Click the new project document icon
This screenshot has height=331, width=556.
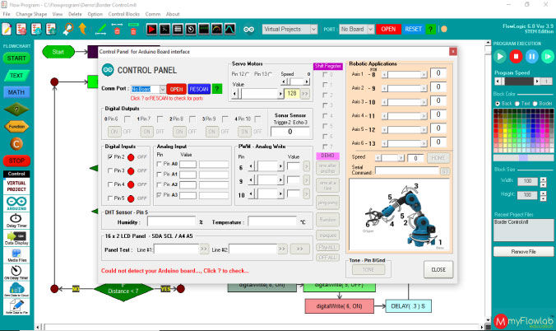coord(7,29)
